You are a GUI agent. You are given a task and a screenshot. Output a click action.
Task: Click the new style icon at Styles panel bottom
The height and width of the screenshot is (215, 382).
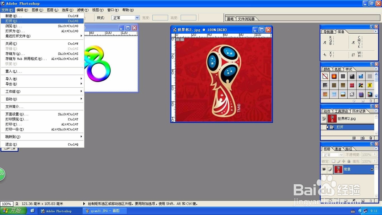tap(363, 101)
